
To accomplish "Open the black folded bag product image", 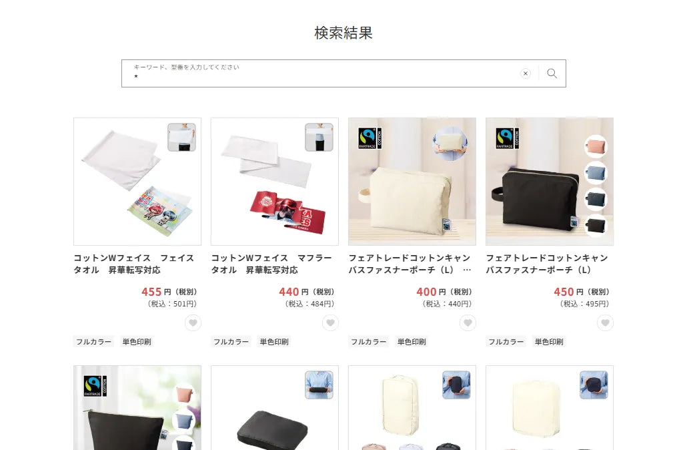I will click(275, 408).
